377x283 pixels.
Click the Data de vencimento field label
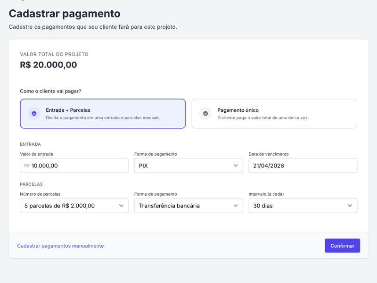point(269,154)
